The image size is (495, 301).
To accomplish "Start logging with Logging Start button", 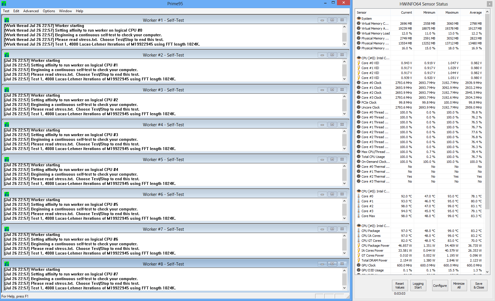I will (x=418, y=285).
